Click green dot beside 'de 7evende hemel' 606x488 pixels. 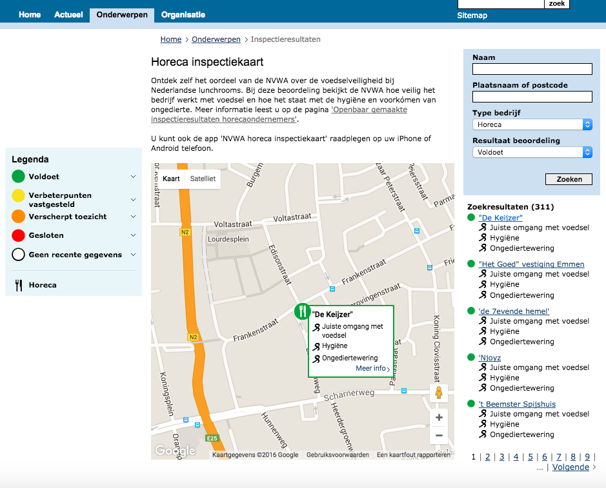pyautogui.click(x=470, y=311)
